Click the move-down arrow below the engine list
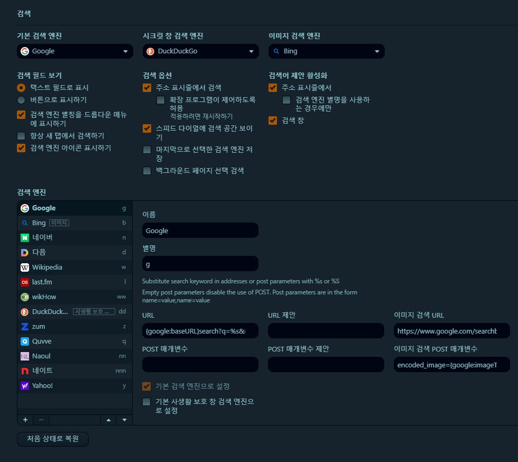The height and width of the screenshot is (462, 518). [x=123, y=419]
